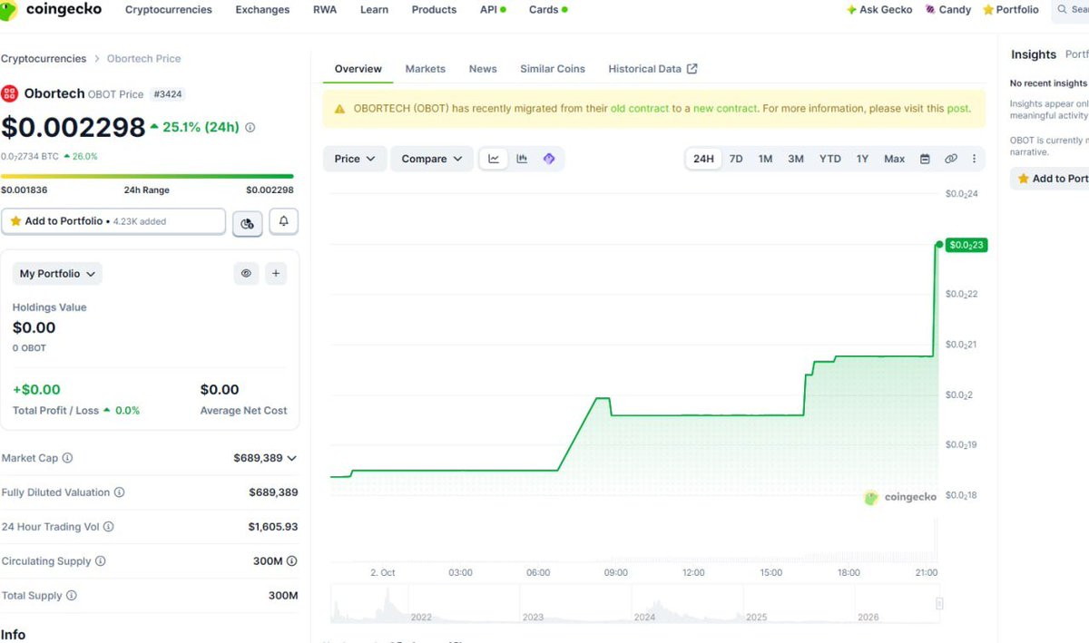Viewport: 1089px width, 643px height.
Task: Switch to Markets tab
Action: [426, 69]
